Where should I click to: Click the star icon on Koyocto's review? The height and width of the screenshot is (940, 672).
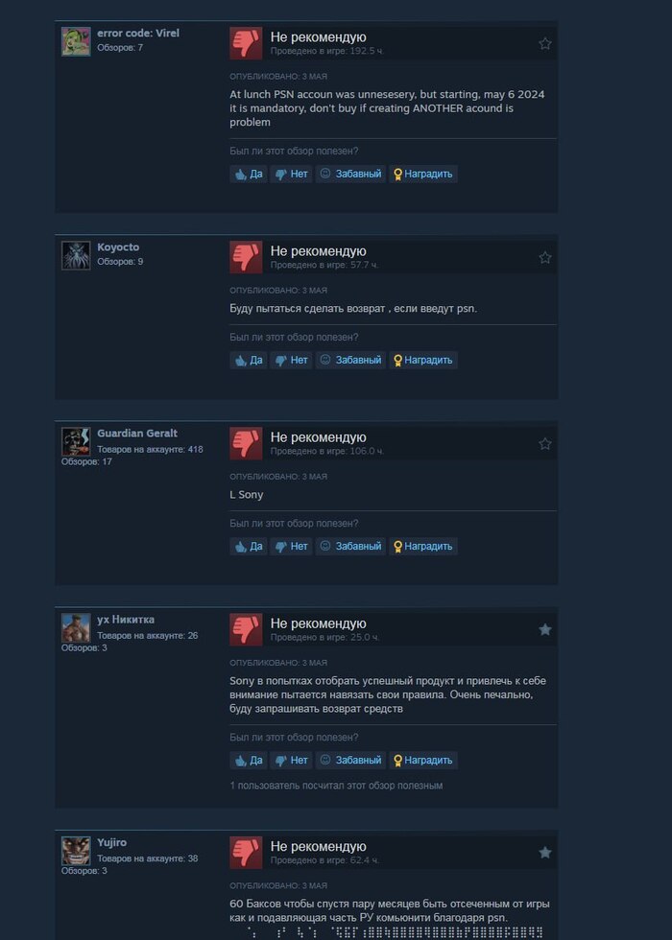pos(545,257)
